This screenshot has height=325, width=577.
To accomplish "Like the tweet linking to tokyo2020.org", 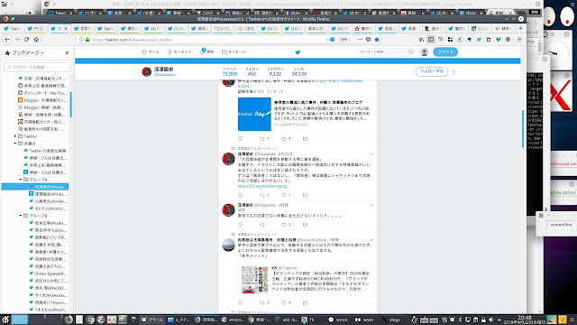I will (284, 195).
